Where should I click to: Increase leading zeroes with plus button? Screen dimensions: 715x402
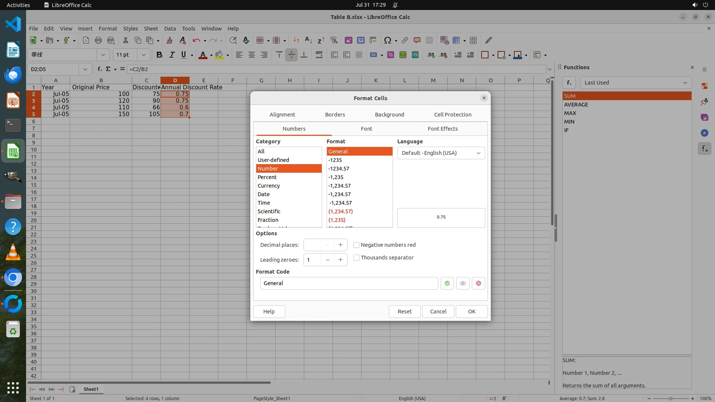(x=340, y=260)
